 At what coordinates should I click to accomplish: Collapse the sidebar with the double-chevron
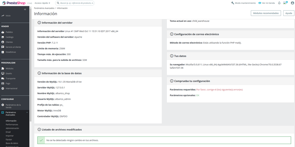(x=25, y=10)
